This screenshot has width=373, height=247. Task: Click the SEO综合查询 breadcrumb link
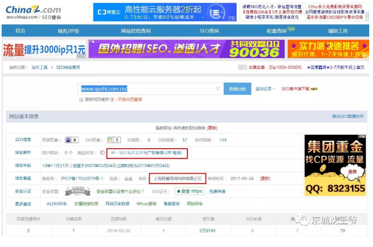click(68, 67)
